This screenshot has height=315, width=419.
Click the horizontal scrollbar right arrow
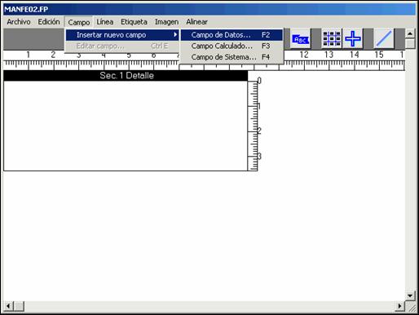click(399, 306)
